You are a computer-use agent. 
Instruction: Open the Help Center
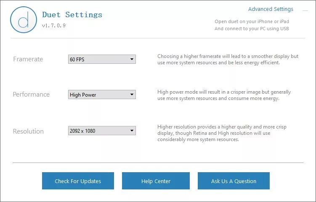click(156, 181)
